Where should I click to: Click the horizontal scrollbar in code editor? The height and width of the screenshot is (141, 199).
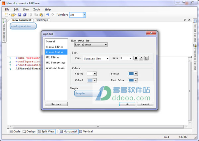(98, 126)
